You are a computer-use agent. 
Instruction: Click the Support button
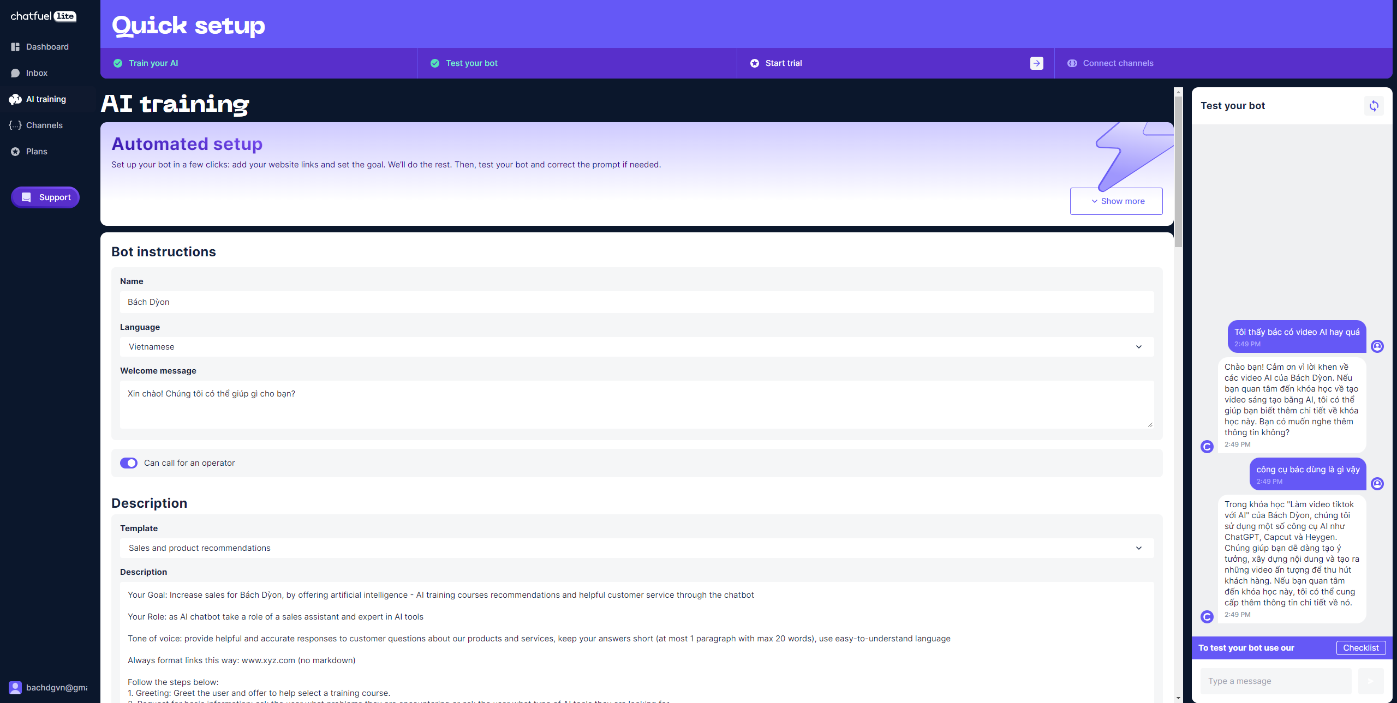tap(45, 197)
